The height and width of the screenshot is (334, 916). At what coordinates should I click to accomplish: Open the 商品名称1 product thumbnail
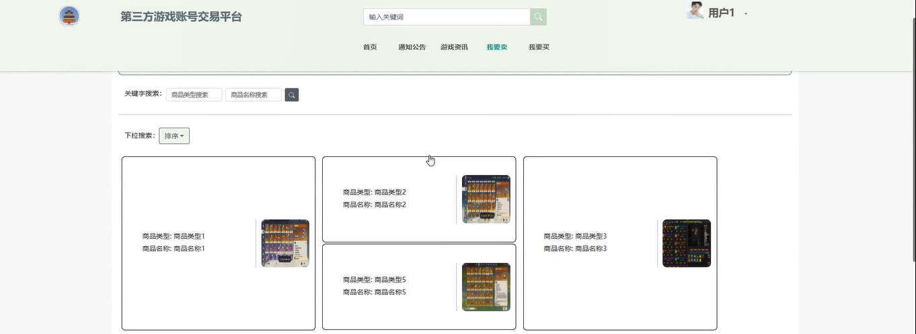285,243
